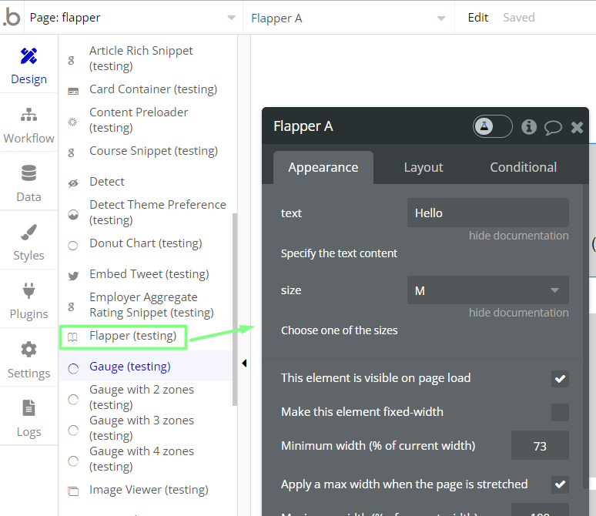Uncheck 'This element is visible on page load'
This screenshot has height=516, width=596.
click(560, 379)
